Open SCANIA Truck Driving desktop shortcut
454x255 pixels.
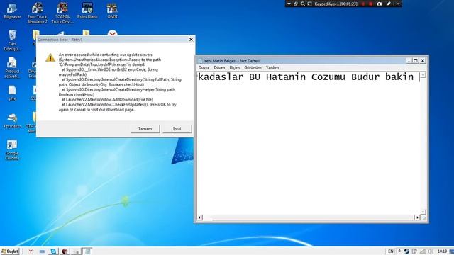click(x=62, y=13)
